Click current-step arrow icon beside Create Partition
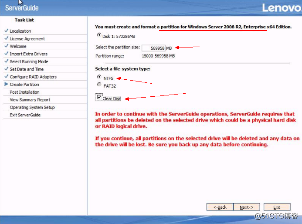Screen dimensions: 302x224 7,84
